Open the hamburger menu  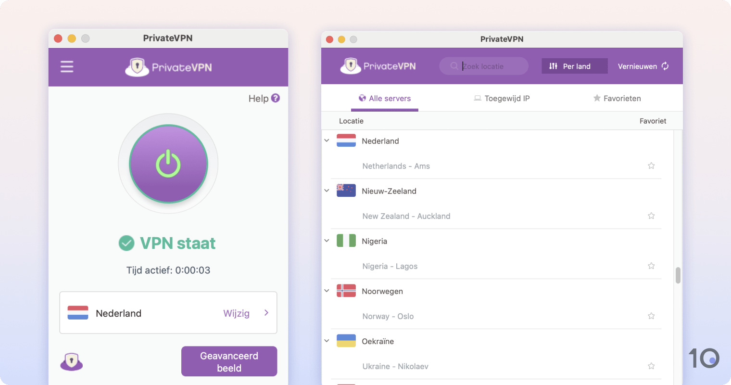(x=66, y=66)
